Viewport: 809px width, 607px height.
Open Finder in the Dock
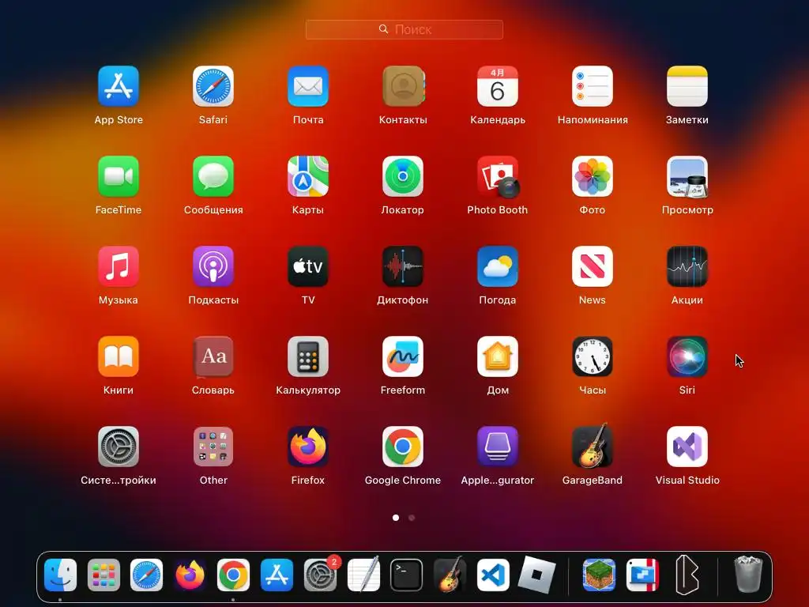coord(60,575)
